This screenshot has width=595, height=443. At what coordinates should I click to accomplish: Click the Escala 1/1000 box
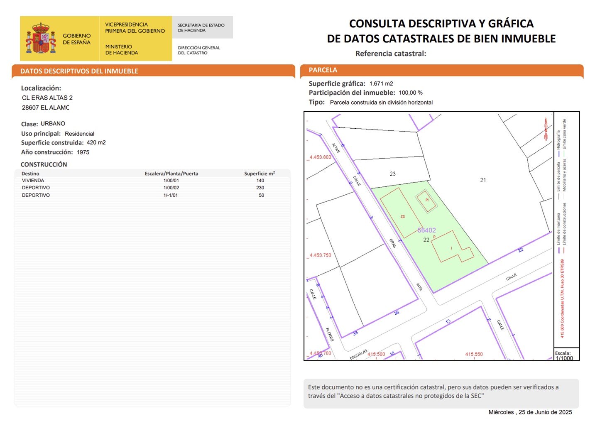(566, 355)
